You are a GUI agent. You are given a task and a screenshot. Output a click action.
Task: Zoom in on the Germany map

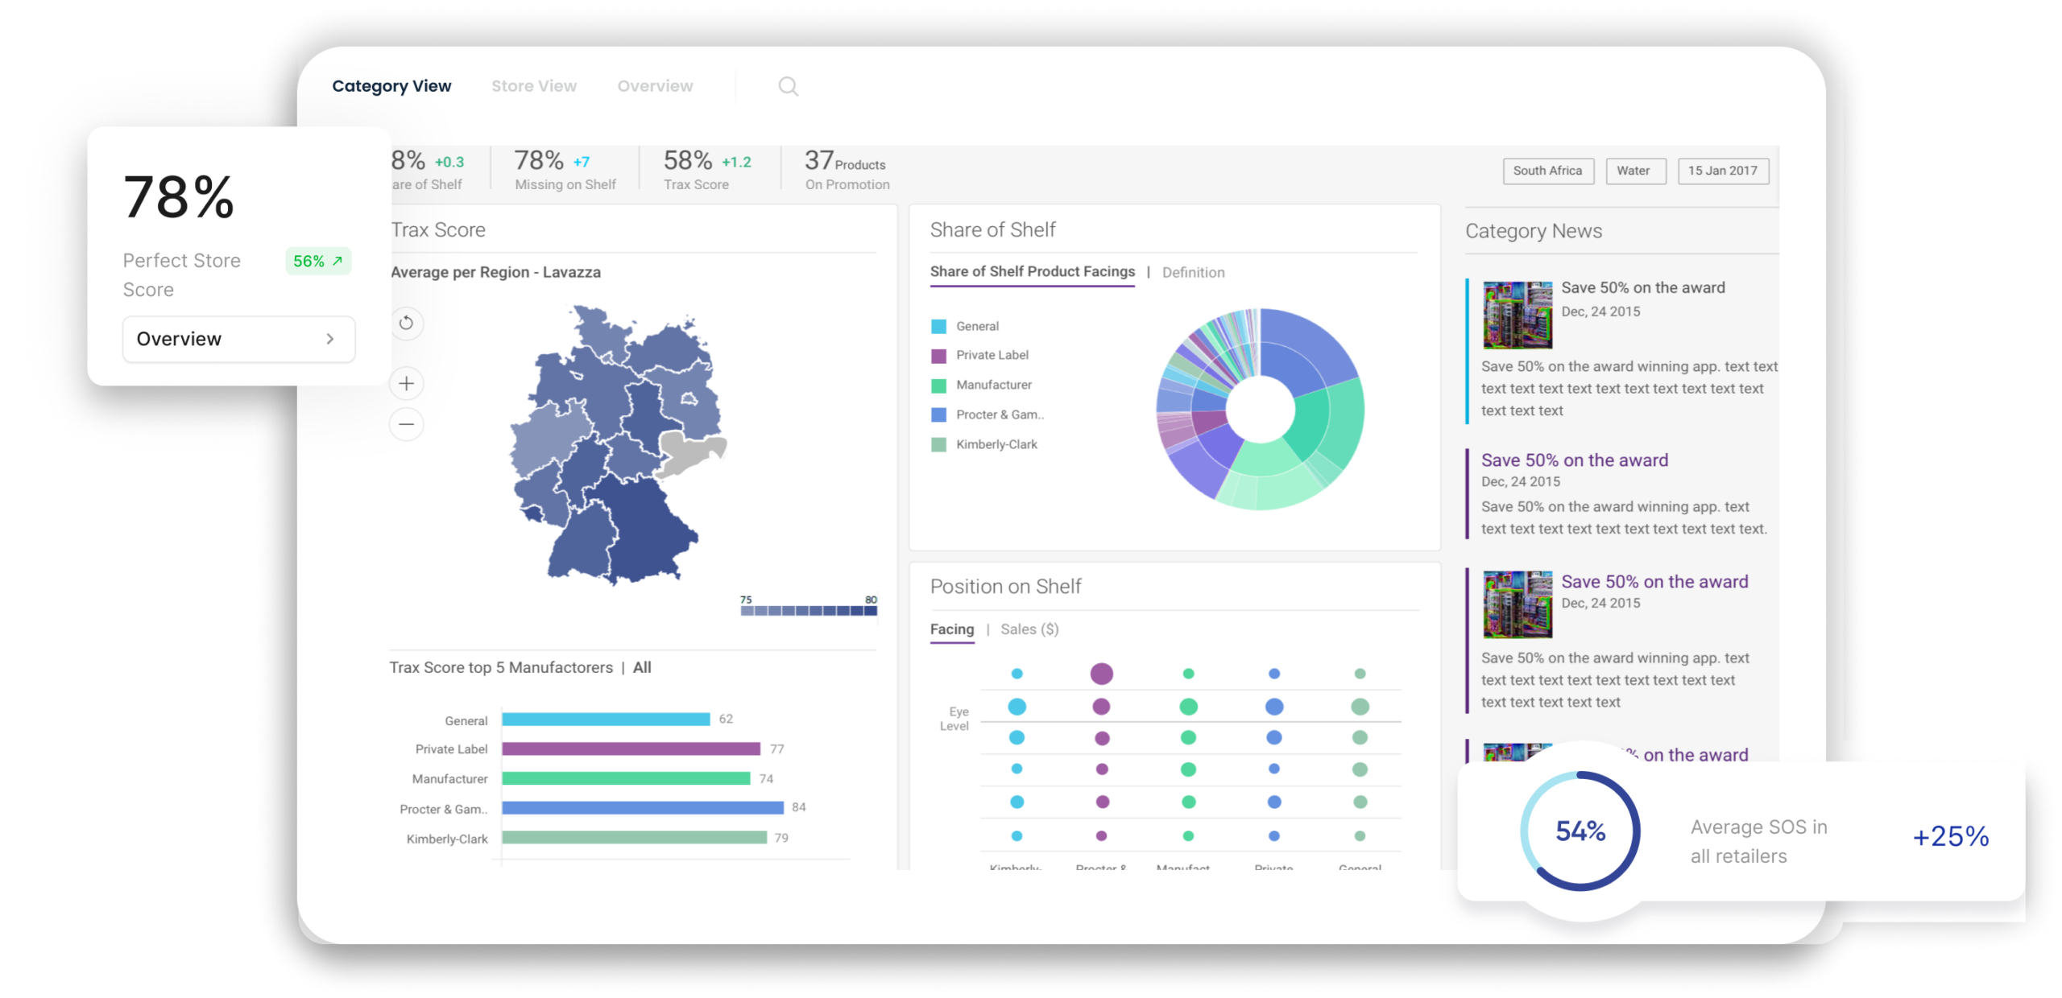[x=406, y=384]
